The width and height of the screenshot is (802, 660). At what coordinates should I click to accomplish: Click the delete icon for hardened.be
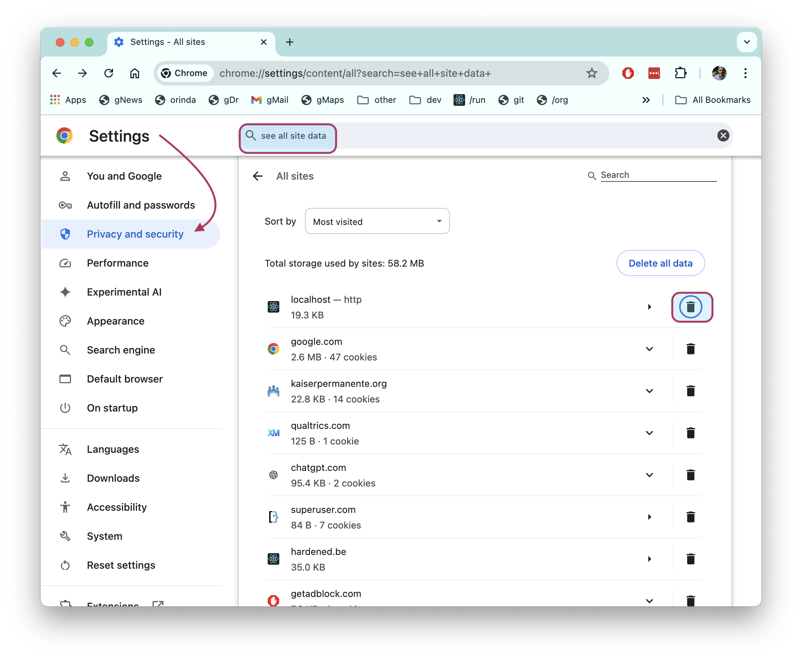click(x=691, y=559)
